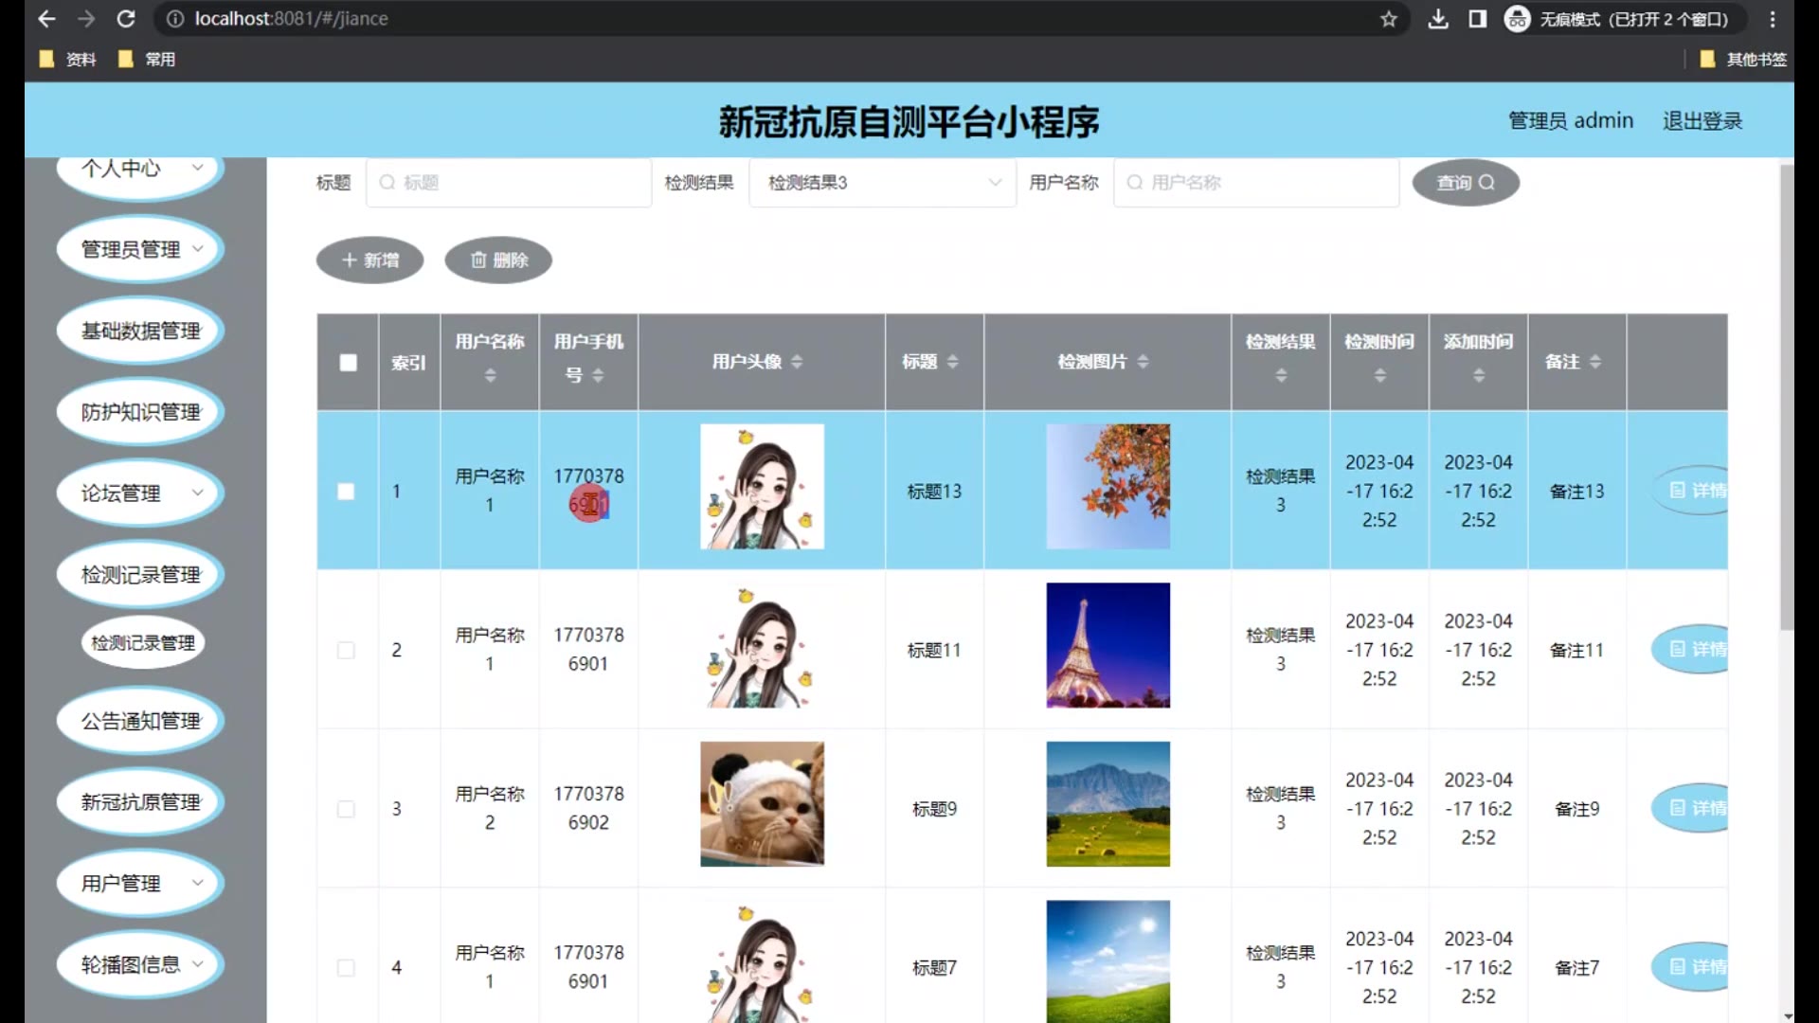Sort by 添加时间 column arrows
Screen dimensions: 1819x1023
click(1479, 376)
